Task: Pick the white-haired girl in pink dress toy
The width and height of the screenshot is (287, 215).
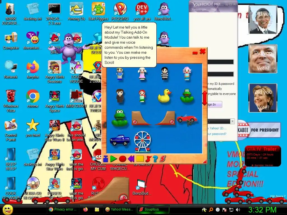Action: 142,73
